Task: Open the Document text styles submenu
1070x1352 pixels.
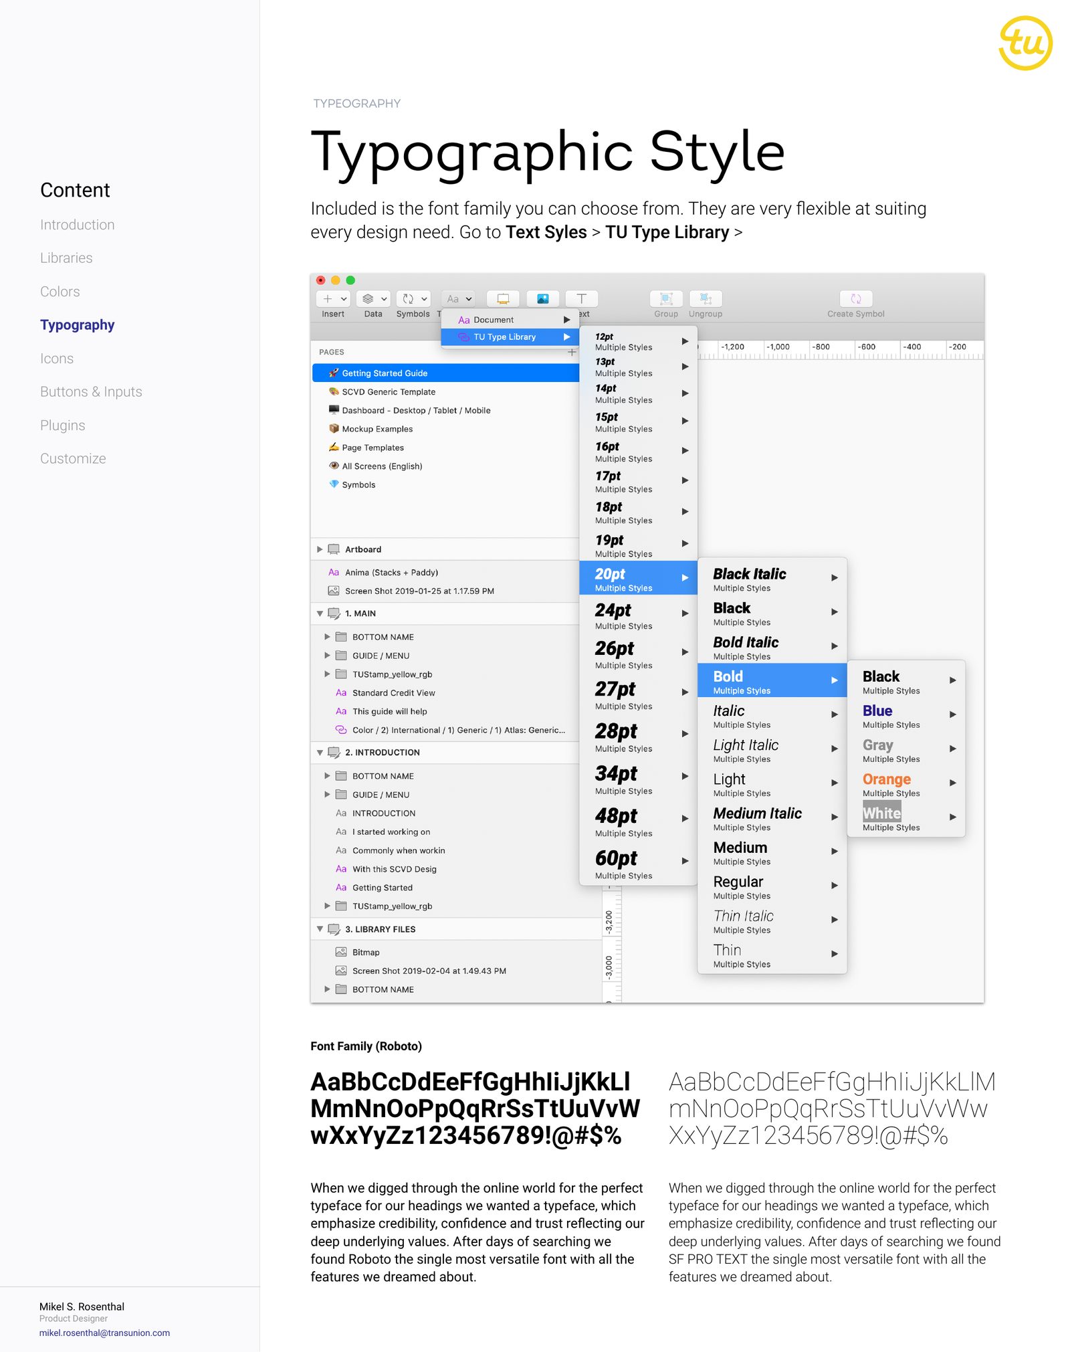Action: click(x=510, y=320)
